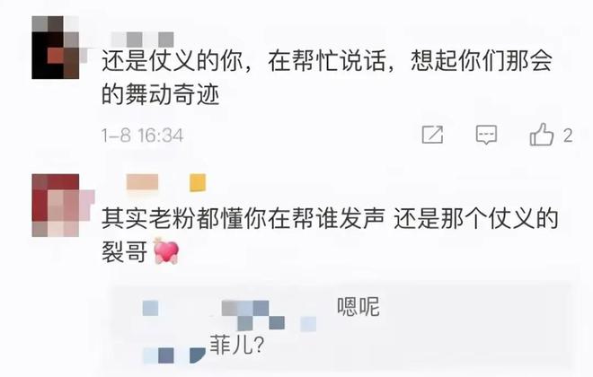Click the second line 裂哥 text
The width and height of the screenshot is (593, 377).
(124, 251)
